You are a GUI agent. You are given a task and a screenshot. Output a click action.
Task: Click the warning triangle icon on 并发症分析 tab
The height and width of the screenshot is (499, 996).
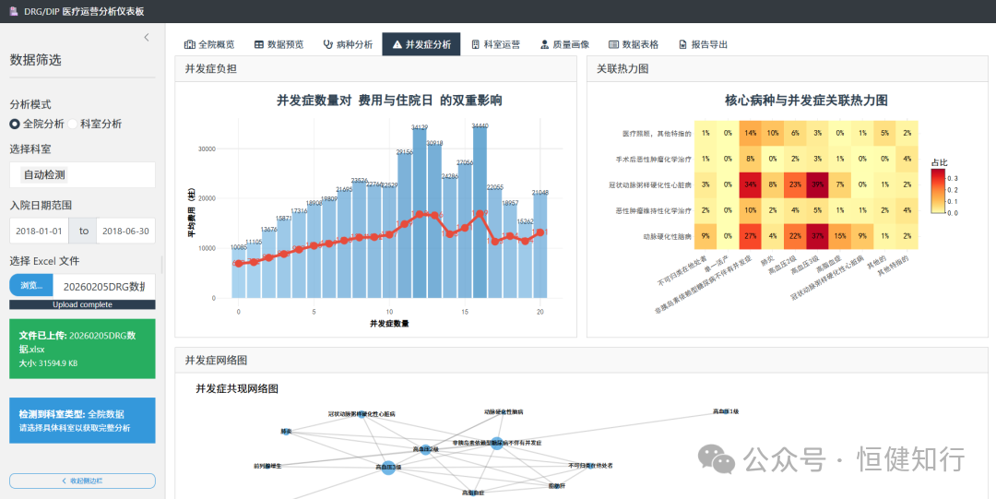[x=397, y=44]
